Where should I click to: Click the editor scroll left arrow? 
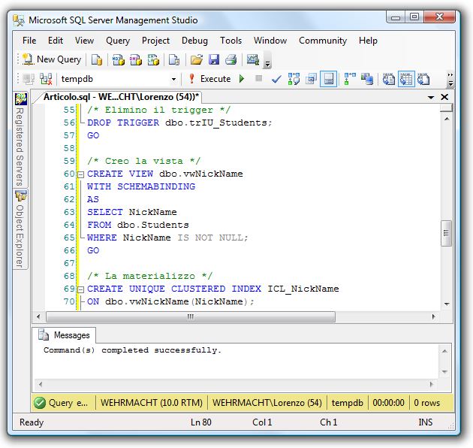pyautogui.click(x=38, y=316)
